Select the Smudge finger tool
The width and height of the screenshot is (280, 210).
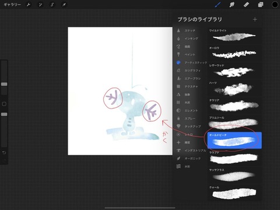pos(232,5)
